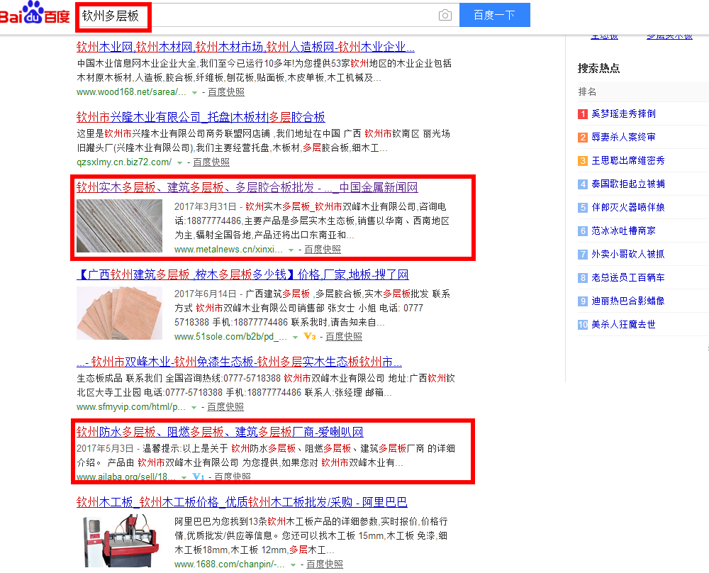Open 百度快照 for the wood168.net result
709x573 pixels.
(226, 91)
